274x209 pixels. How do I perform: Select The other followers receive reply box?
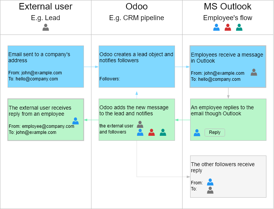click(228, 176)
